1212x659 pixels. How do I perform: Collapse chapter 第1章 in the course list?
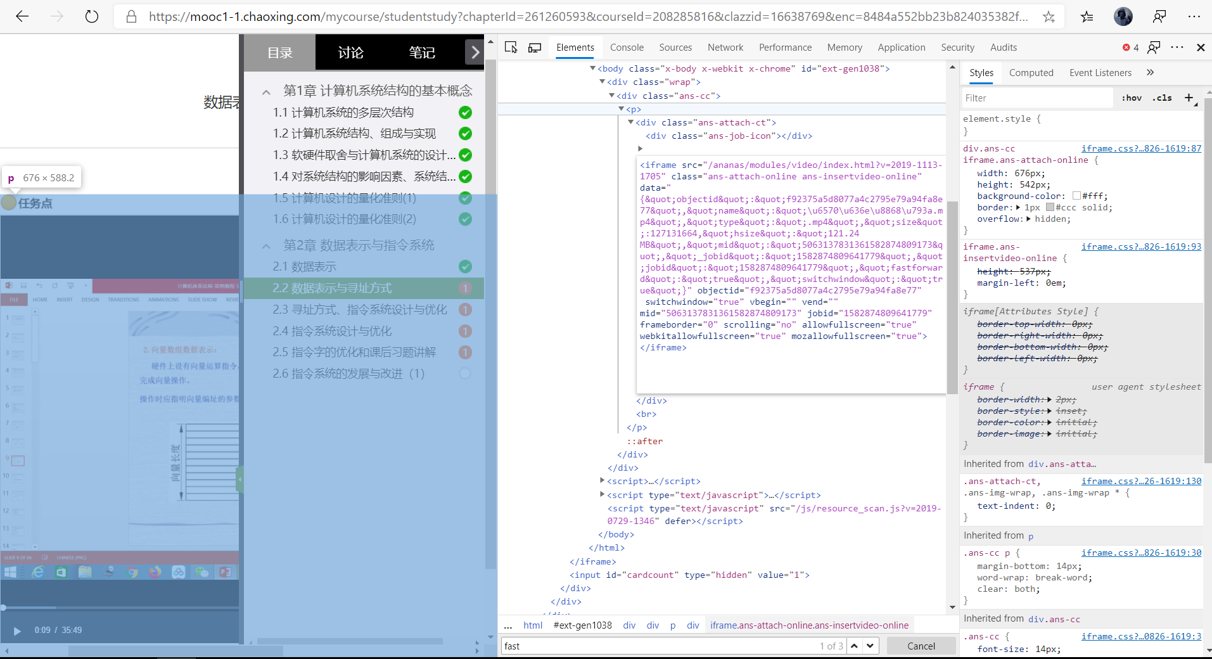click(x=266, y=92)
